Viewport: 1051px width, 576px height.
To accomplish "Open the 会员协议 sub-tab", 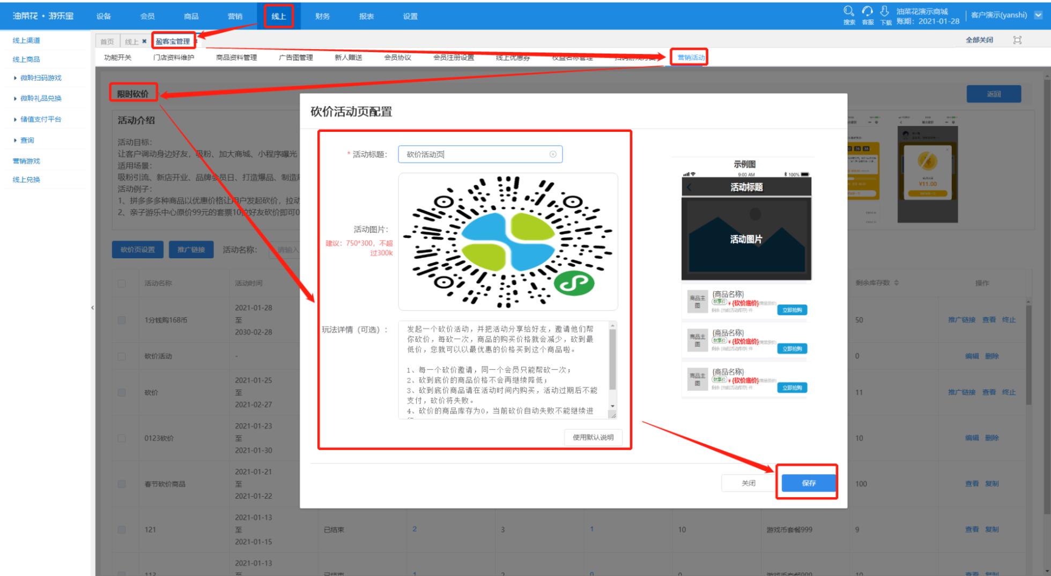I will [398, 57].
